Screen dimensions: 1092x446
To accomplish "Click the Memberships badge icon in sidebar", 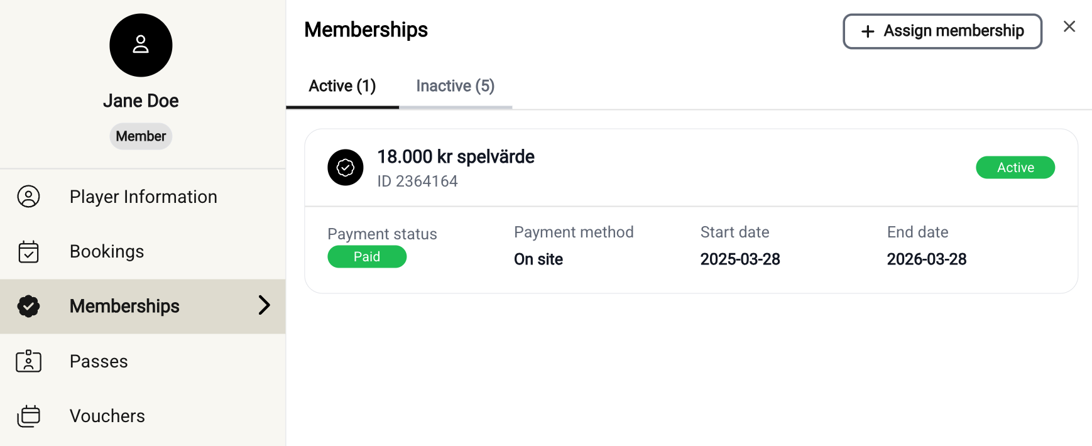I will [28, 306].
